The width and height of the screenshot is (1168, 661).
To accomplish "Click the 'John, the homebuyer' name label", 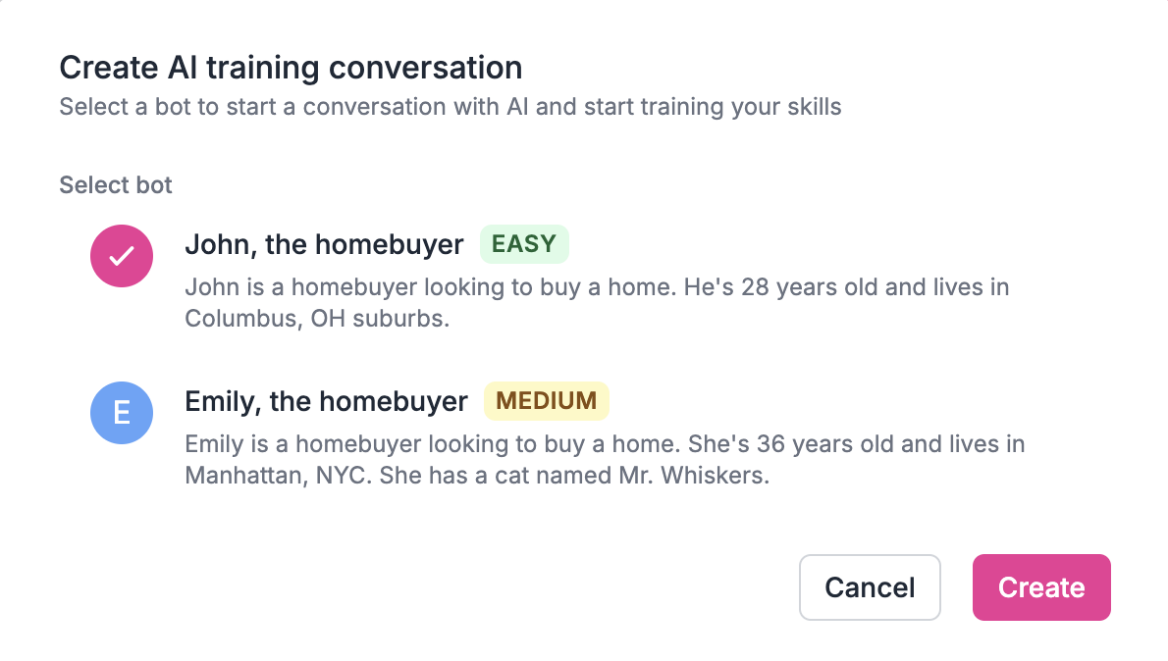I will click(324, 244).
